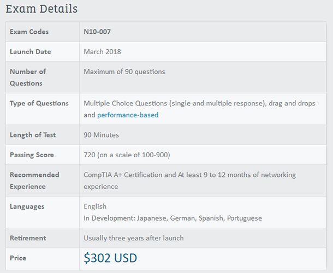This screenshot has width=333, height=273.
Task: Select the Type of Questions label
Action: coord(39,103)
